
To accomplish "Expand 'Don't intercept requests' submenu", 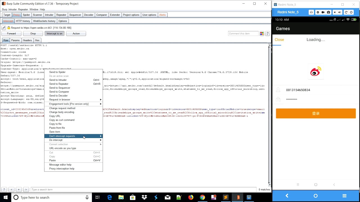I will pos(74,136).
